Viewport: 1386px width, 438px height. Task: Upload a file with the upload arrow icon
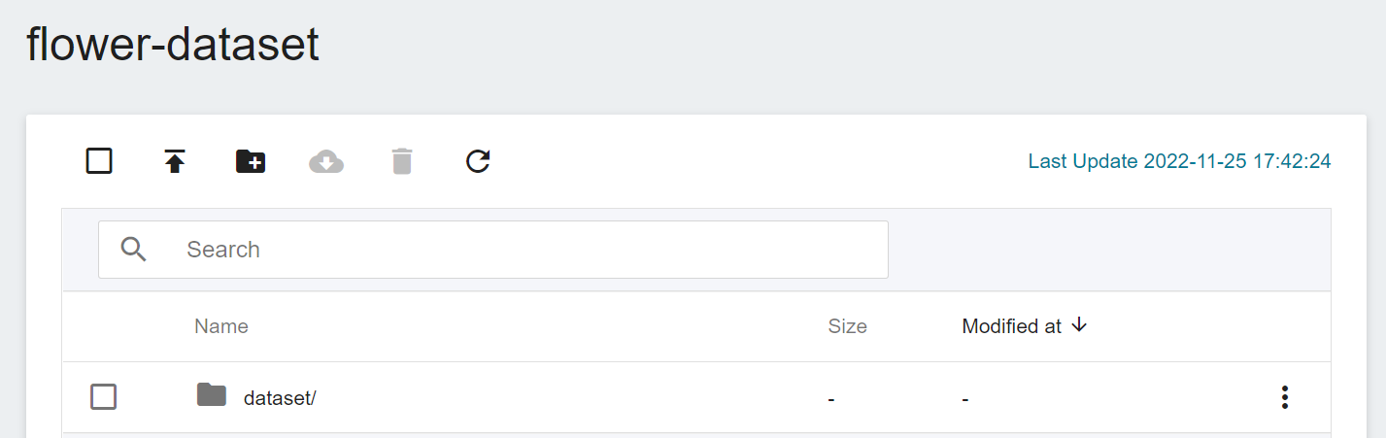coord(175,161)
